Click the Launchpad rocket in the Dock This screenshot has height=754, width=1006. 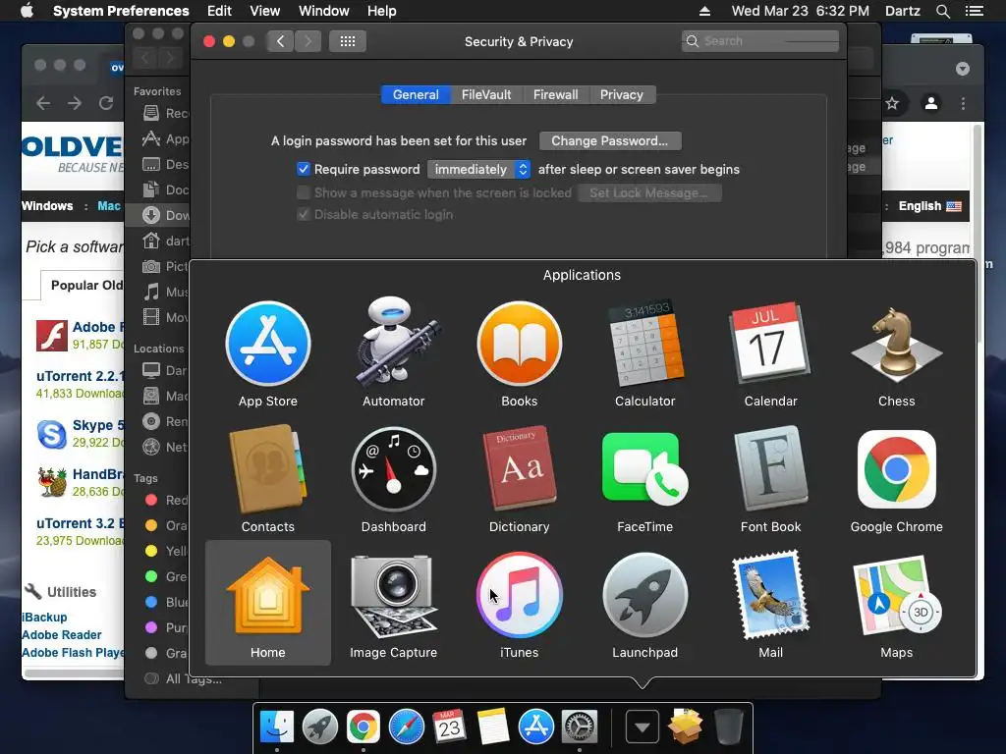(x=319, y=727)
